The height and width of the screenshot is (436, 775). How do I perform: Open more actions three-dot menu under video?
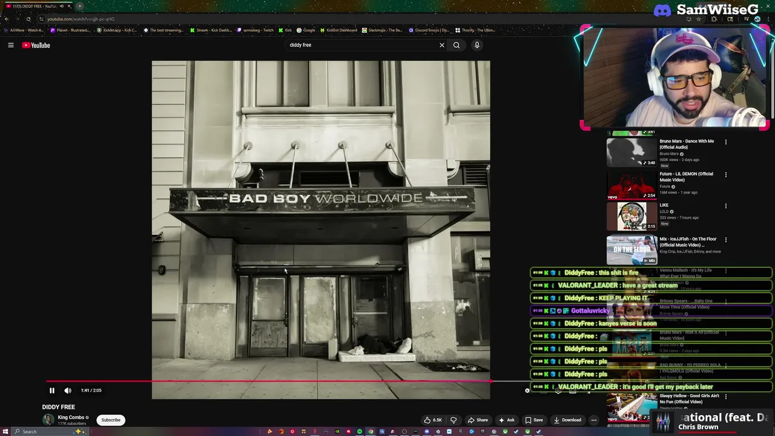(x=594, y=420)
